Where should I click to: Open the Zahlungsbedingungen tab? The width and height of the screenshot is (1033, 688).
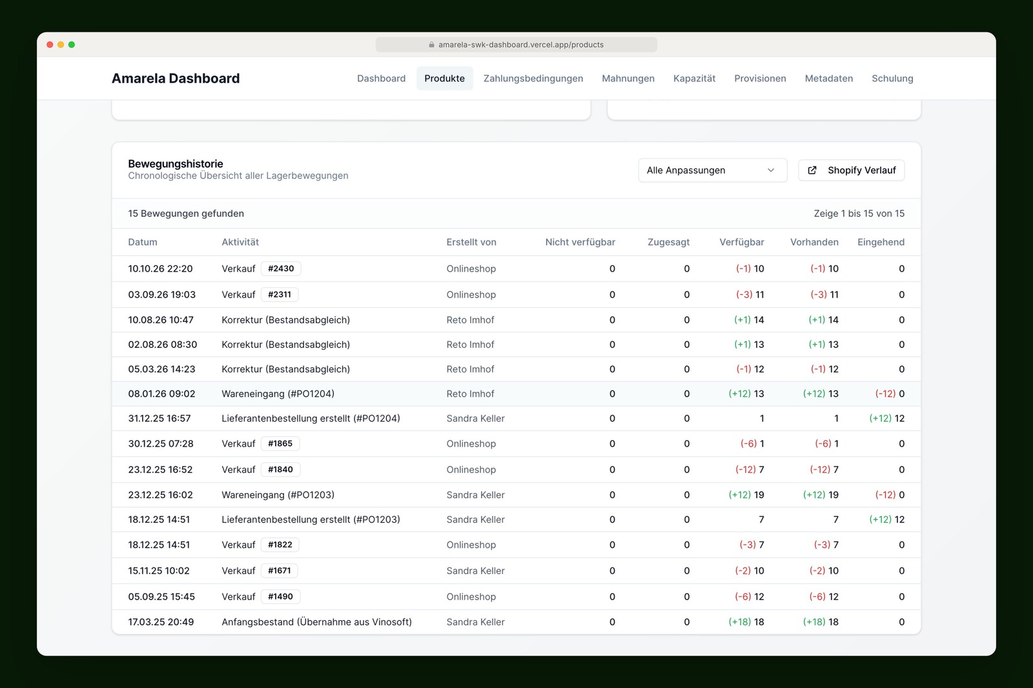pyautogui.click(x=533, y=79)
